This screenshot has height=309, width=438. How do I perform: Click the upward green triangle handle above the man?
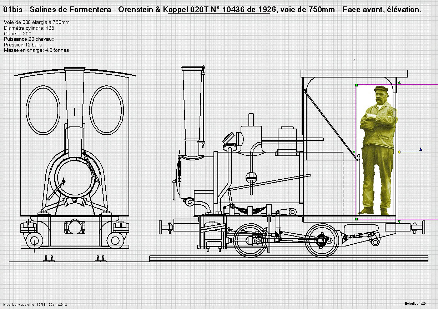tap(399, 83)
